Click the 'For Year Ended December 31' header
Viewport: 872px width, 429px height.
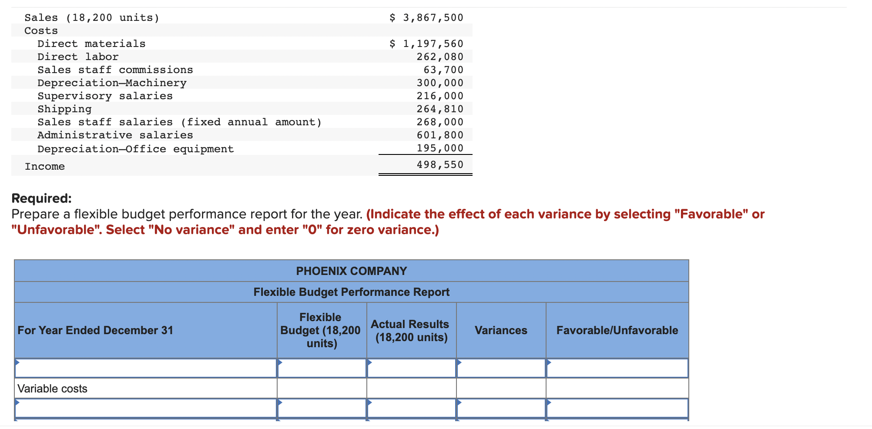click(x=95, y=330)
